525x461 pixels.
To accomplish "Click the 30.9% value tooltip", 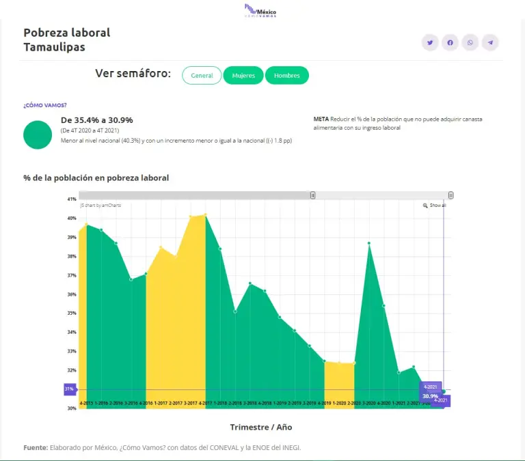I will click(x=430, y=396).
